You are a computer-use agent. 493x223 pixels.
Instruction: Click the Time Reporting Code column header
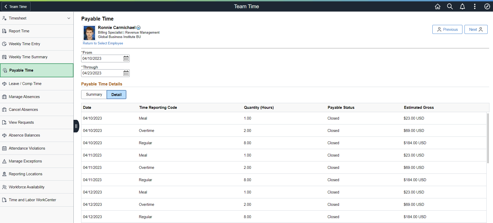point(158,108)
